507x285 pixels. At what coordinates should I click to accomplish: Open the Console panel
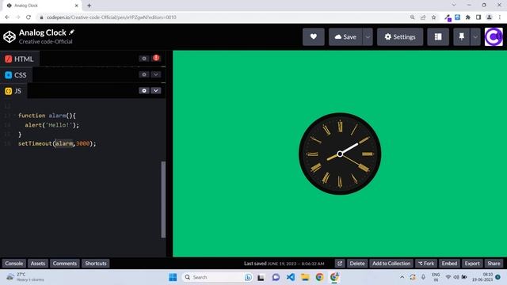point(14,264)
